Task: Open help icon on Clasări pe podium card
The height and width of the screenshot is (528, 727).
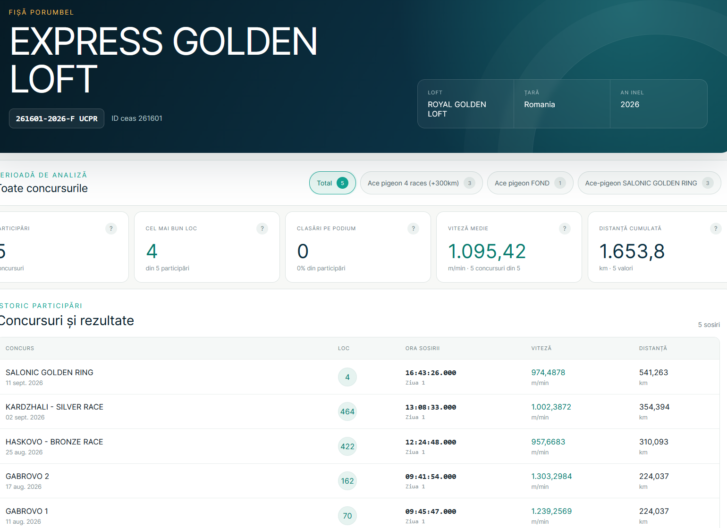Action: (413, 228)
